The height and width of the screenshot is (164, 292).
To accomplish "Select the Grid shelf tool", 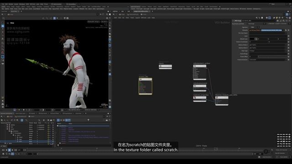I will (20, 9).
